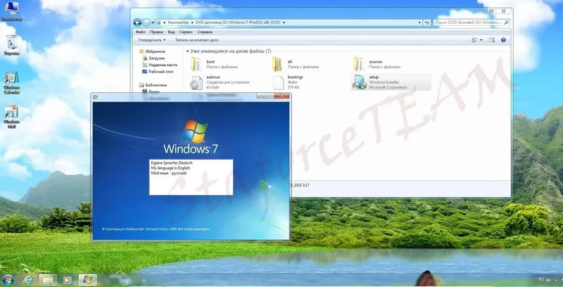Go forward in Explorer window
563x287 pixels.
pos(146,23)
